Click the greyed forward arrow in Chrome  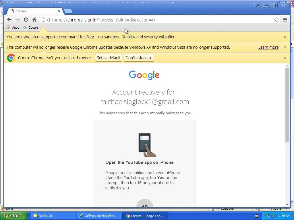click(18, 20)
